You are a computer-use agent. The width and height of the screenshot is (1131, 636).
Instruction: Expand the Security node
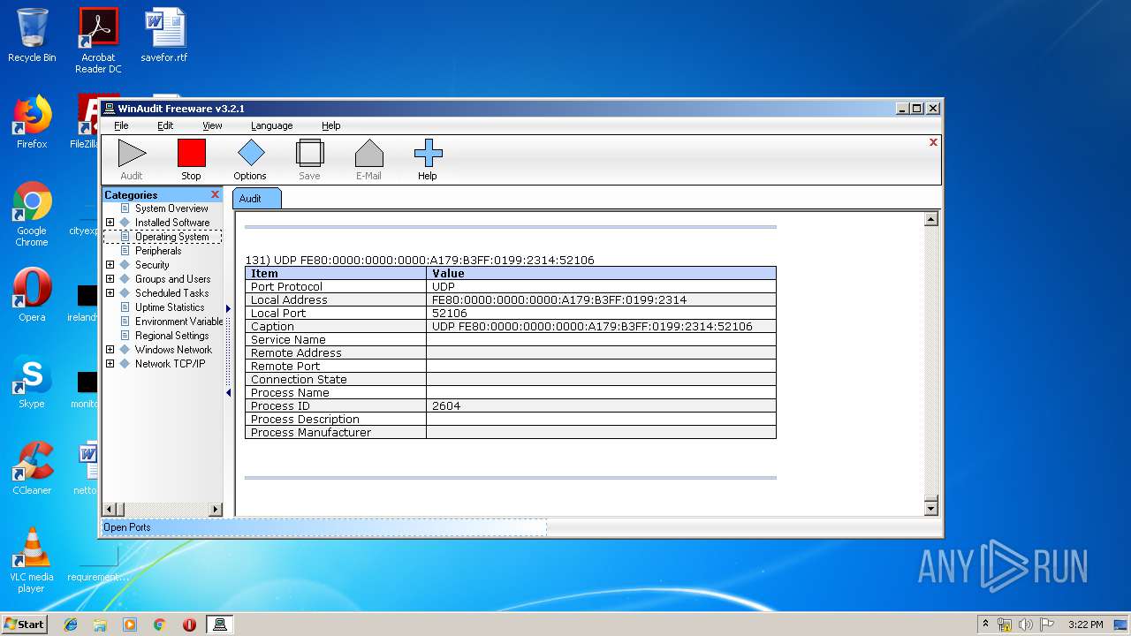click(110, 265)
